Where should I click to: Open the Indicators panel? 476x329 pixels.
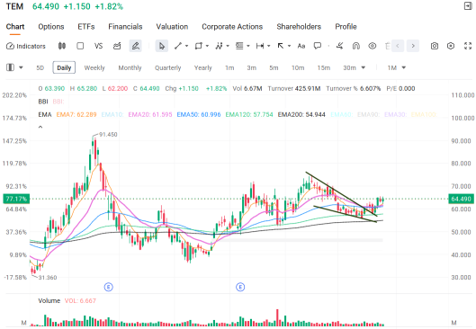click(26, 46)
